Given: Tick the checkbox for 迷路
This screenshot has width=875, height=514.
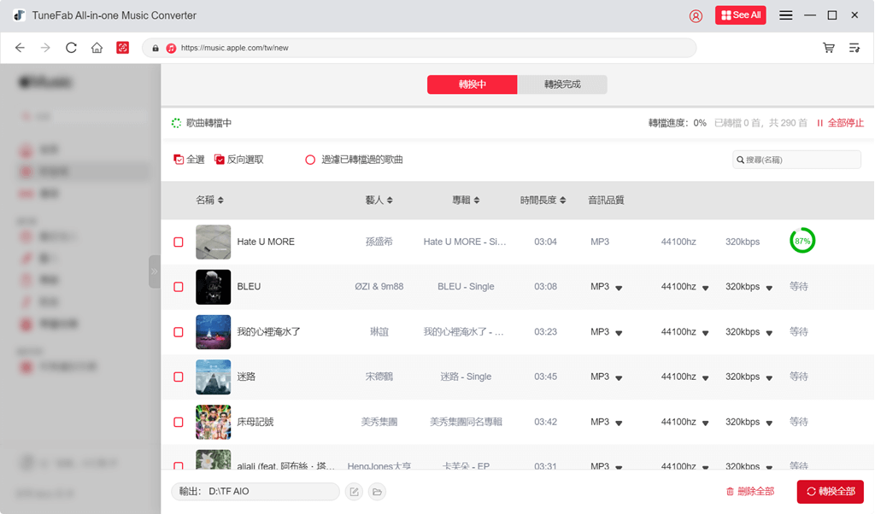Looking at the screenshot, I should tap(179, 377).
